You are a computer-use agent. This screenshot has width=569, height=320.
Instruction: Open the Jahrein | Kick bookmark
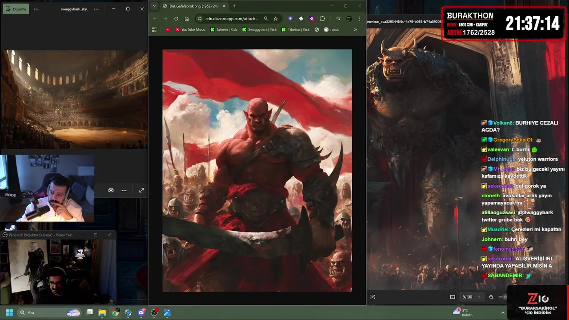(x=224, y=30)
